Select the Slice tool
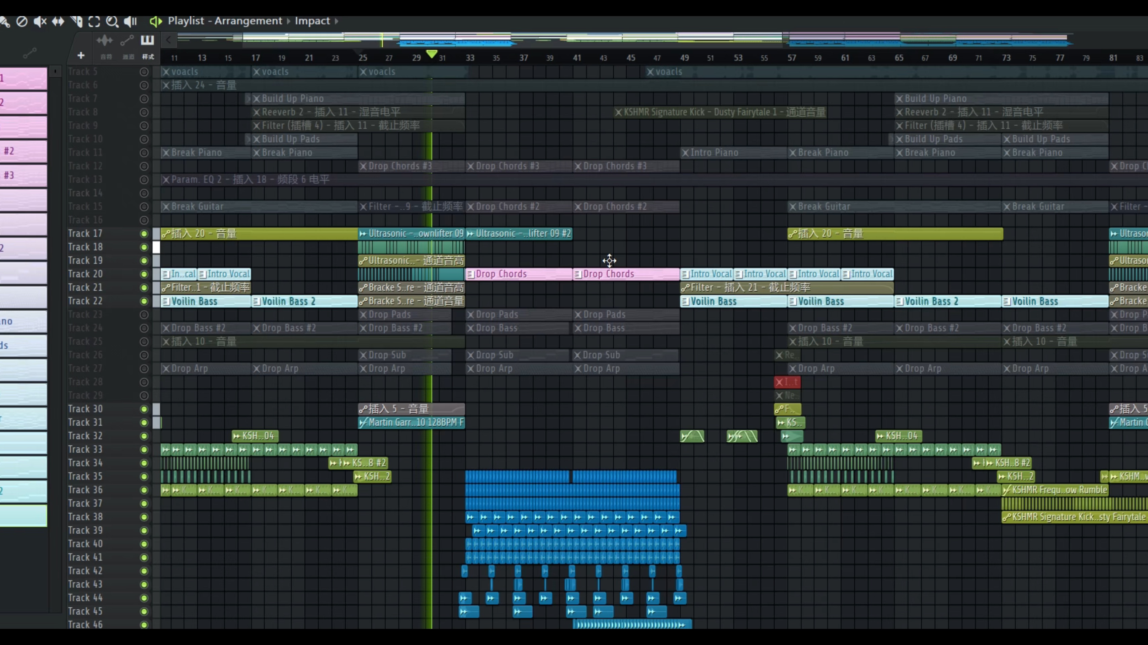Image resolution: width=1148 pixels, height=645 pixels. pos(76,21)
